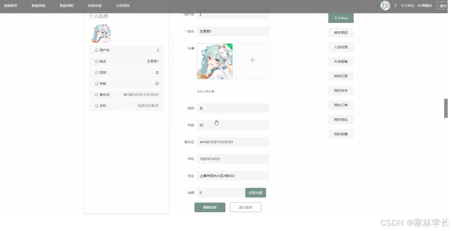Screen dimensions: 451x231
Task: Open the 购物车 shopping cart
Action: [x=425, y=6]
